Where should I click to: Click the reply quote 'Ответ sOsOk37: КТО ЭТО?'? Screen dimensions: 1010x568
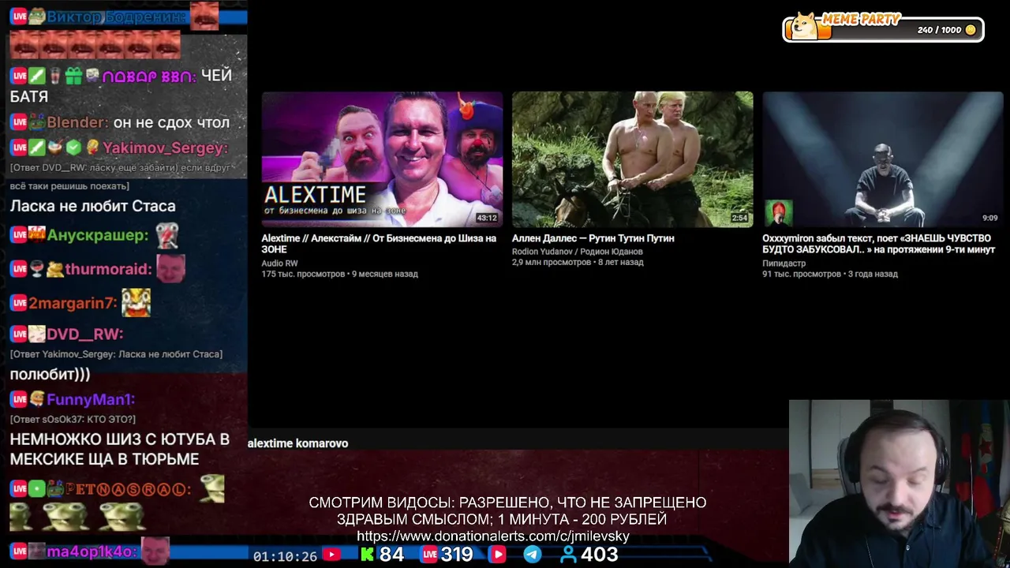click(x=73, y=420)
